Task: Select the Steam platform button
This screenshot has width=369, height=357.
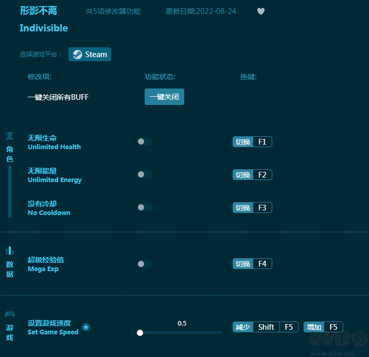Action: (x=90, y=55)
